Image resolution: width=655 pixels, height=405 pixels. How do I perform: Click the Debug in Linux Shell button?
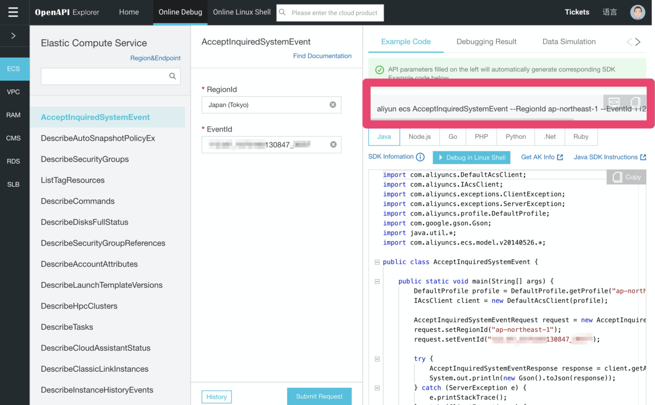(471, 157)
